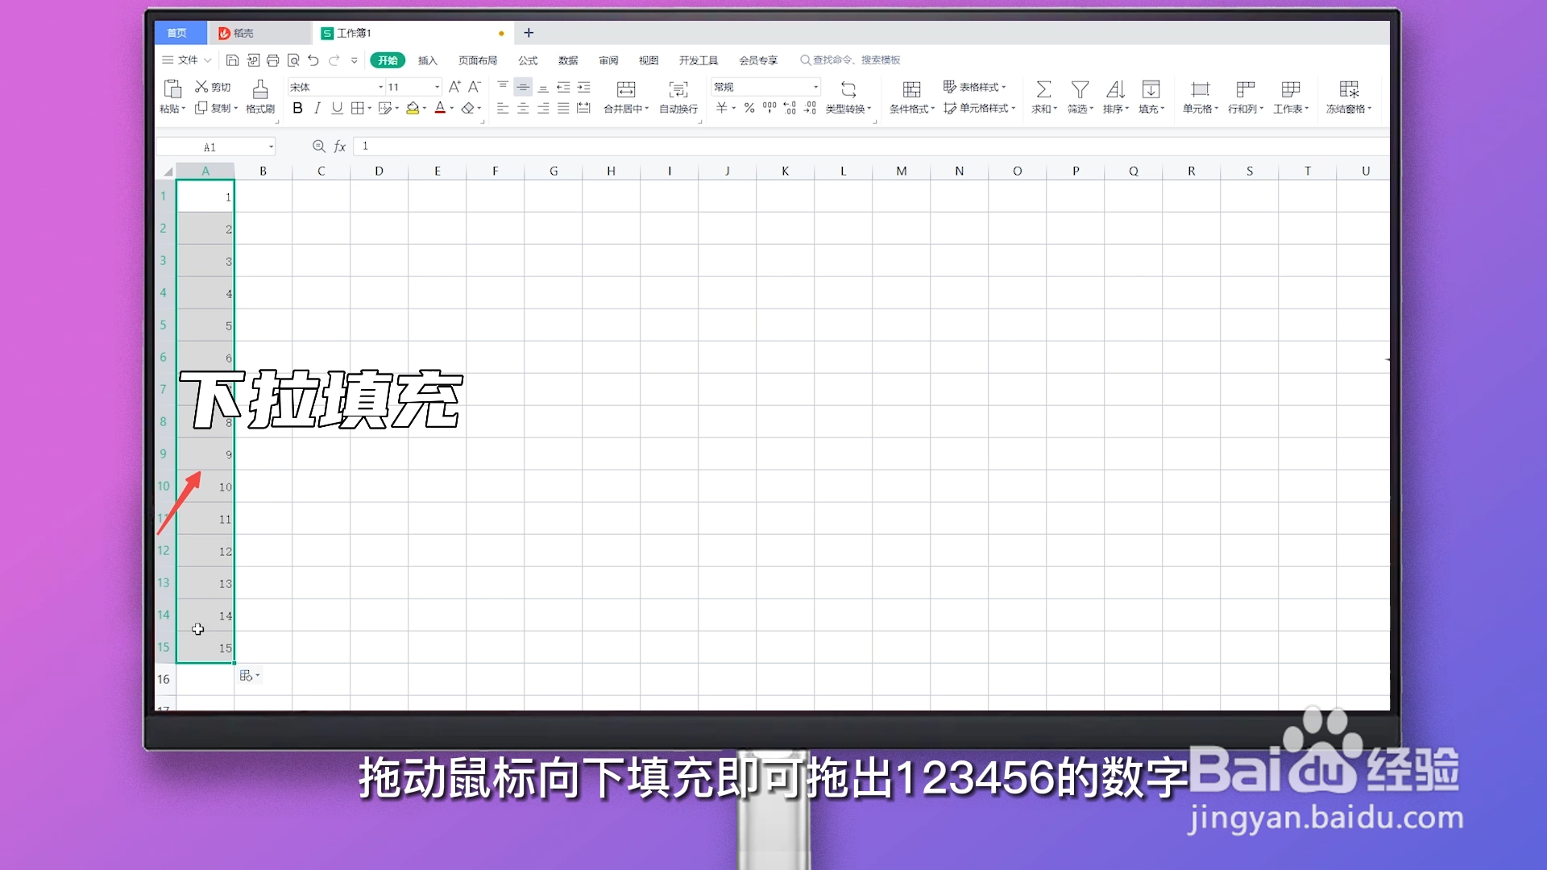
Task: Click the 冻结窗格 freeze panes icon
Action: 1348,97
